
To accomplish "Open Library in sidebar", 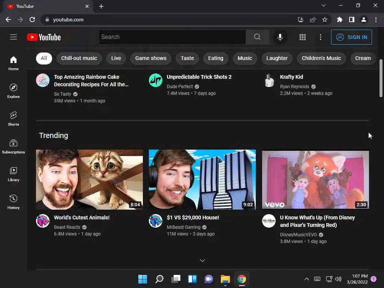I will click(13, 174).
